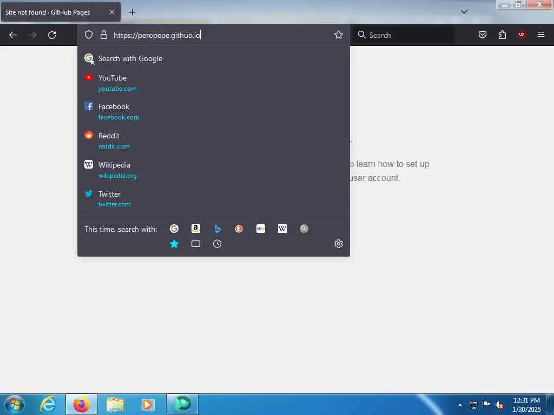Close the Site not found tab

click(x=111, y=12)
